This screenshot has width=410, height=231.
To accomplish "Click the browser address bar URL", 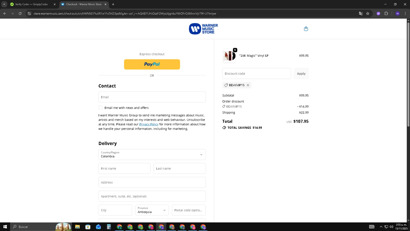I will coord(125,13).
